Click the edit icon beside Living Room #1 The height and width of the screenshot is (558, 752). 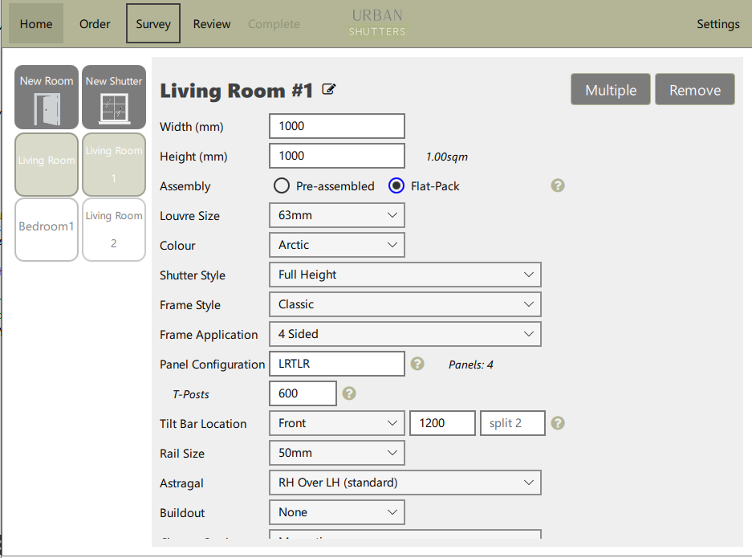(328, 89)
